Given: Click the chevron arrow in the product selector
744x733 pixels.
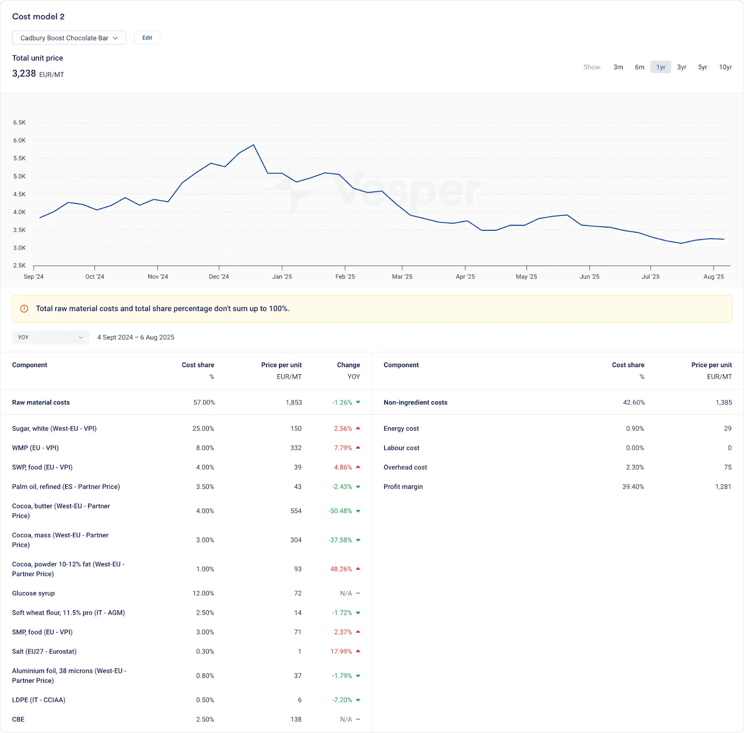Looking at the screenshot, I should click(x=115, y=38).
